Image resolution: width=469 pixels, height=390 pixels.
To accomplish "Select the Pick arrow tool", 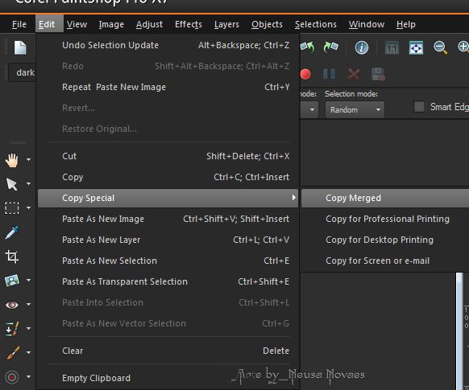I will [x=11, y=184].
